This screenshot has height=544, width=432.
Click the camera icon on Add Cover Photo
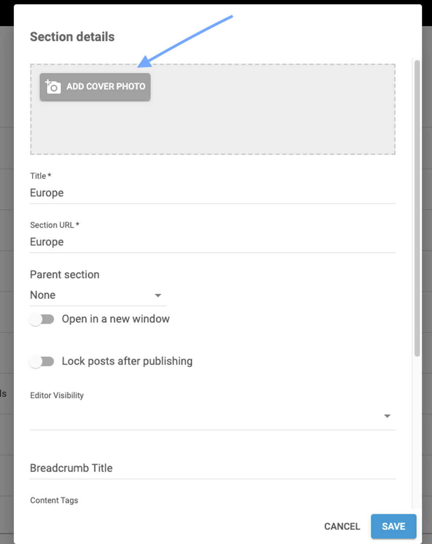coord(52,87)
